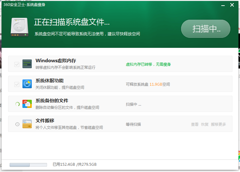240x172 pixels.
Task: Minimize the 系统盘瘦身 window
Action: 223,5
